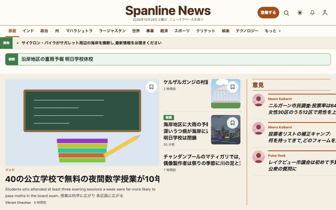
Task: Open the 海岸地区に大雨 headline
Action: (x=186, y=131)
